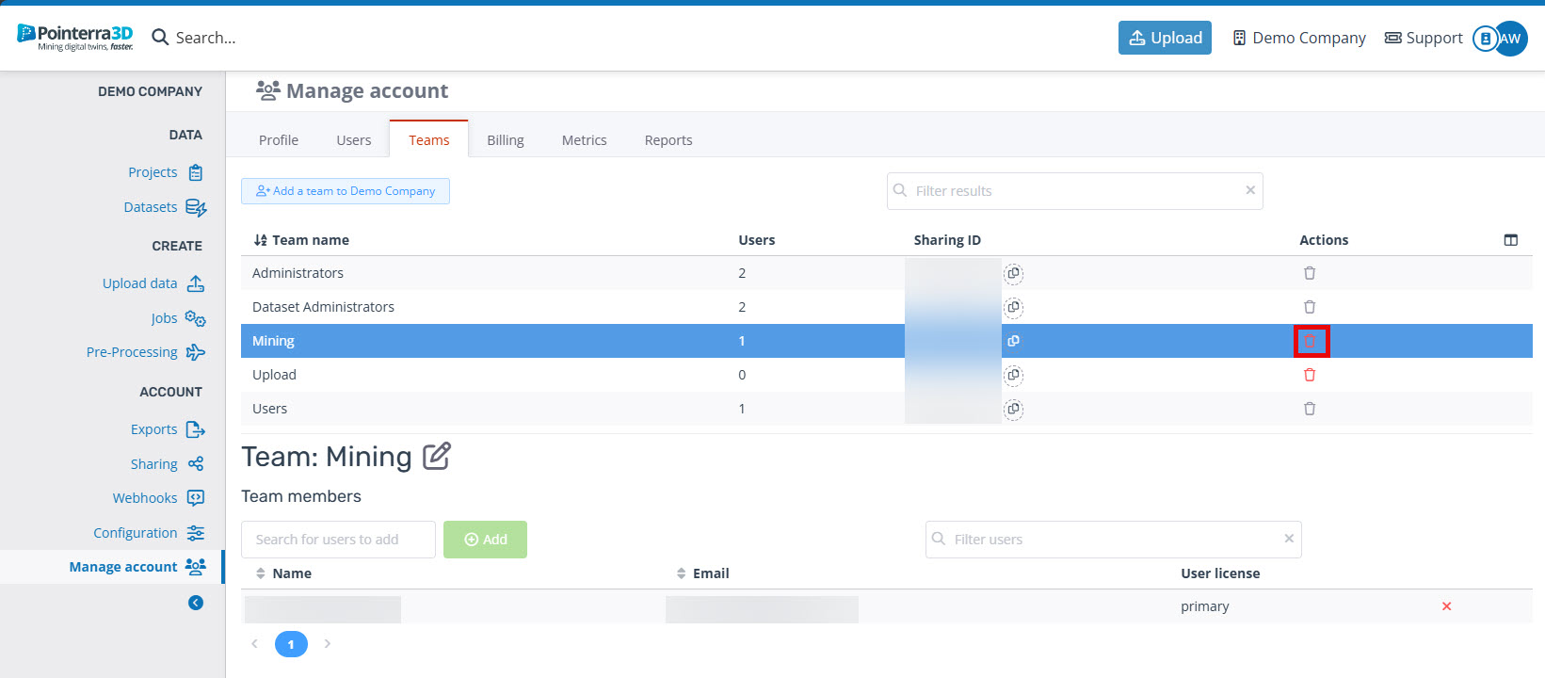Focus the Filter results field

[x=1074, y=191]
